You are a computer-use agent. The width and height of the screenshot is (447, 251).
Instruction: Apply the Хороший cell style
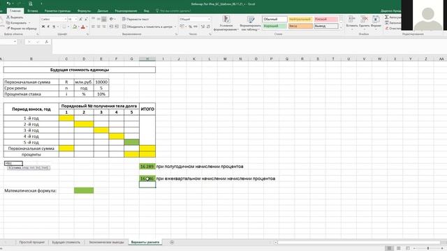click(274, 26)
